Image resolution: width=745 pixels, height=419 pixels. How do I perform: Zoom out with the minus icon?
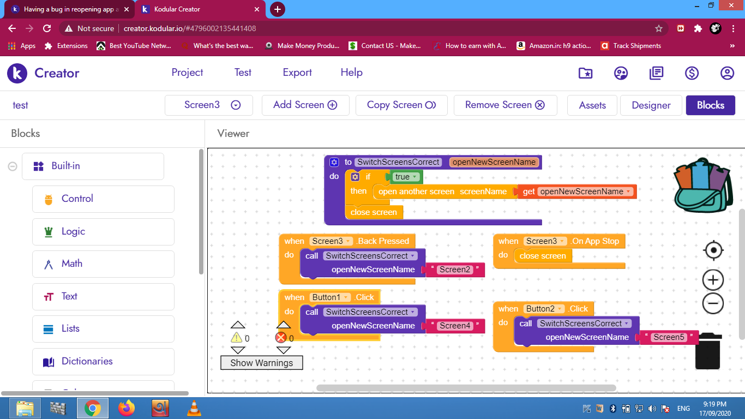pyautogui.click(x=713, y=303)
